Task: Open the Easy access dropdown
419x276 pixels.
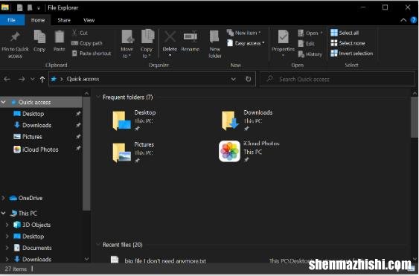Action: (246, 43)
